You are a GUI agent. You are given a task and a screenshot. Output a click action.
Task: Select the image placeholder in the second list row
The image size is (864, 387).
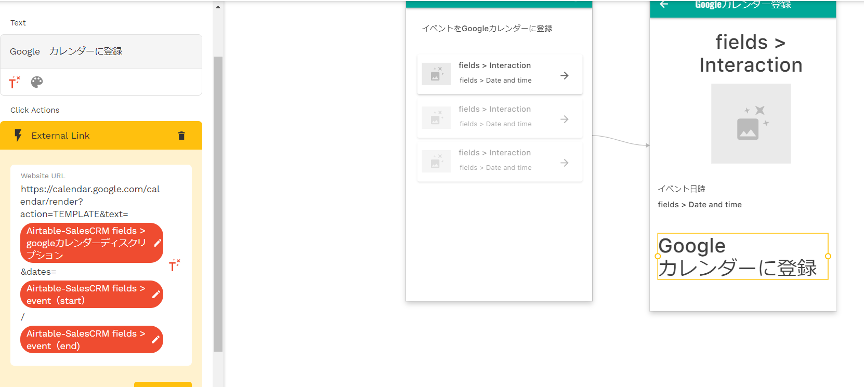pos(436,118)
